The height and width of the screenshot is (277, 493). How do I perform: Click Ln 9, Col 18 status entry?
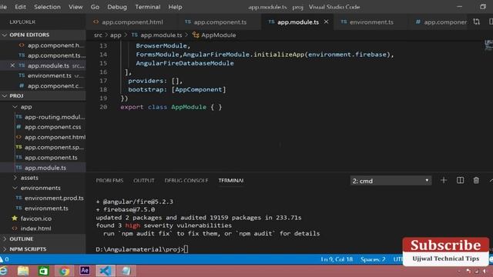(337, 259)
